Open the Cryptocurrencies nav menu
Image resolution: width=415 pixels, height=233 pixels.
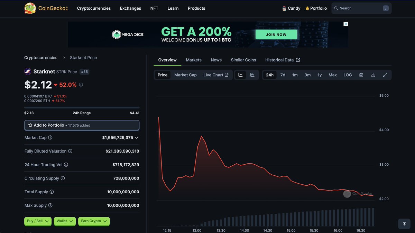click(x=94, y=8)
